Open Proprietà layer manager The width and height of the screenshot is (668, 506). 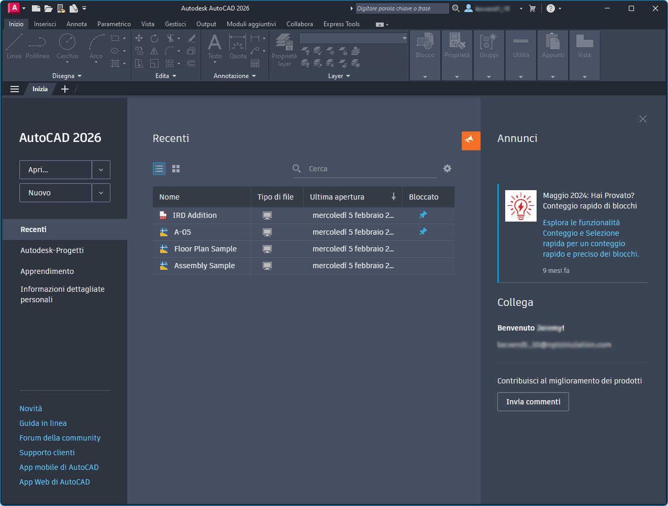coord(284,50)
